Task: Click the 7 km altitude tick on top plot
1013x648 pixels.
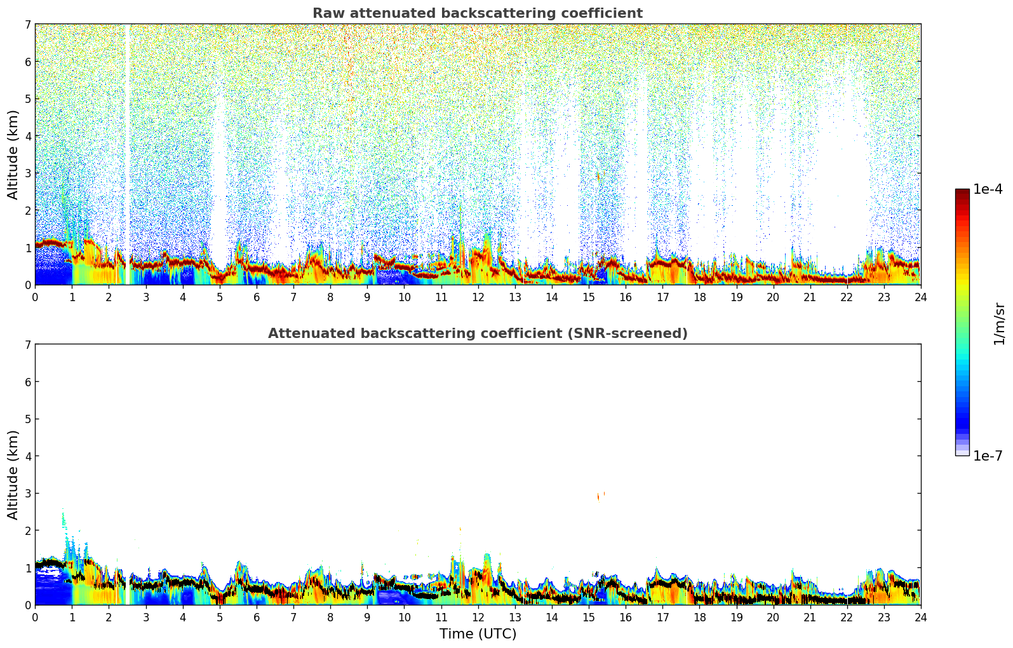Action: point(27,25)
